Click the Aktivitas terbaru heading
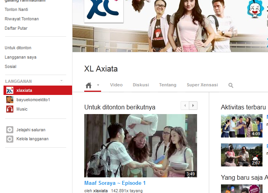The width and height of the screenshot is (268, 193). coord(243,107)
